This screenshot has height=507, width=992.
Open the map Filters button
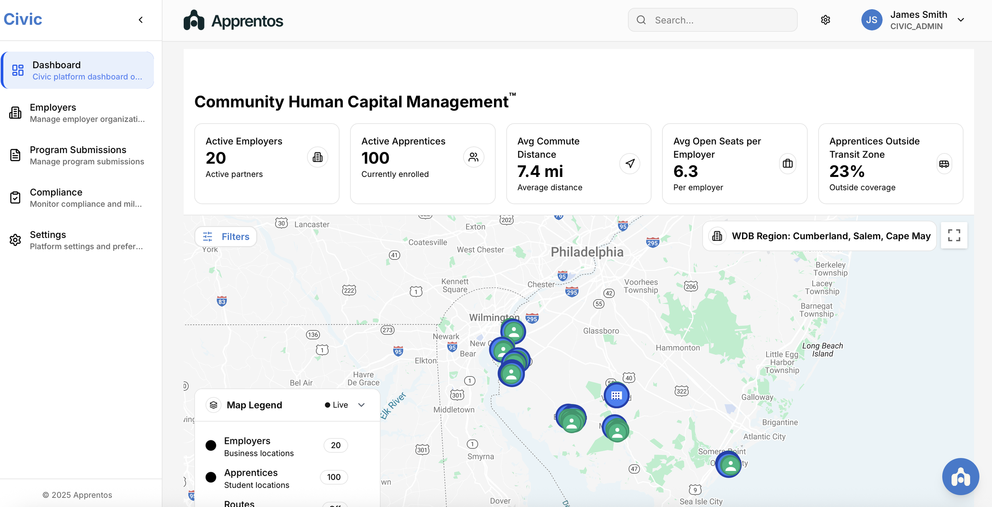(x=226, y=237)
